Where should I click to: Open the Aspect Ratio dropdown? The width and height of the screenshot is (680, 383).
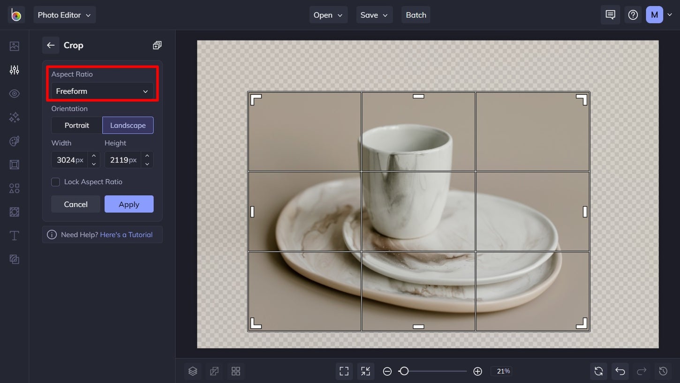pos(102,91)
